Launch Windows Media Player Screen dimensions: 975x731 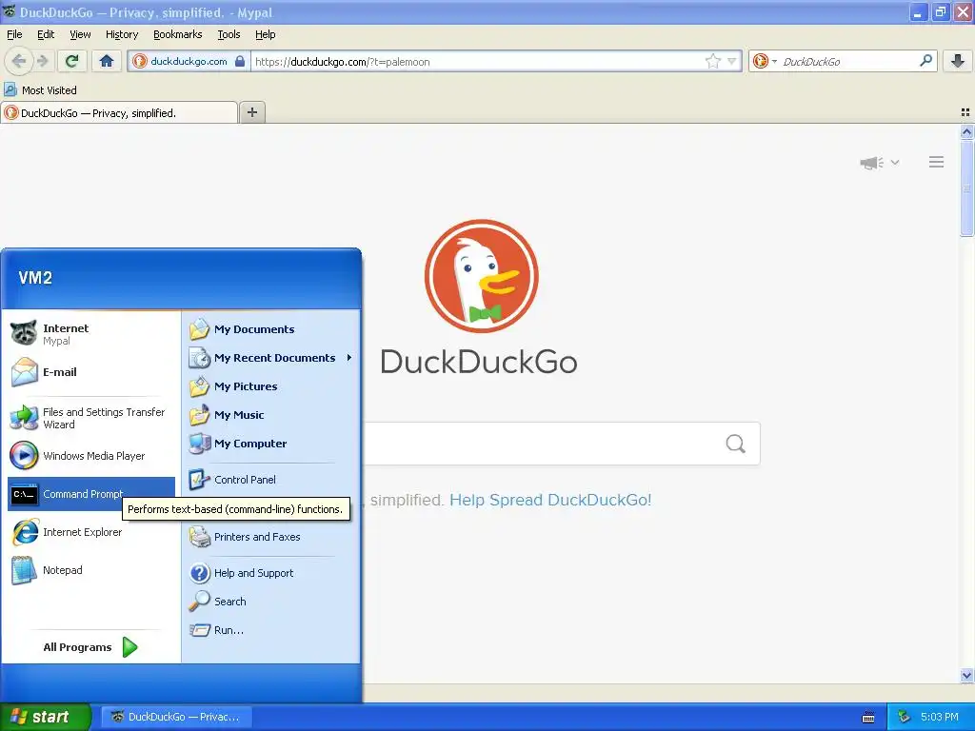[x=91, y=456]
